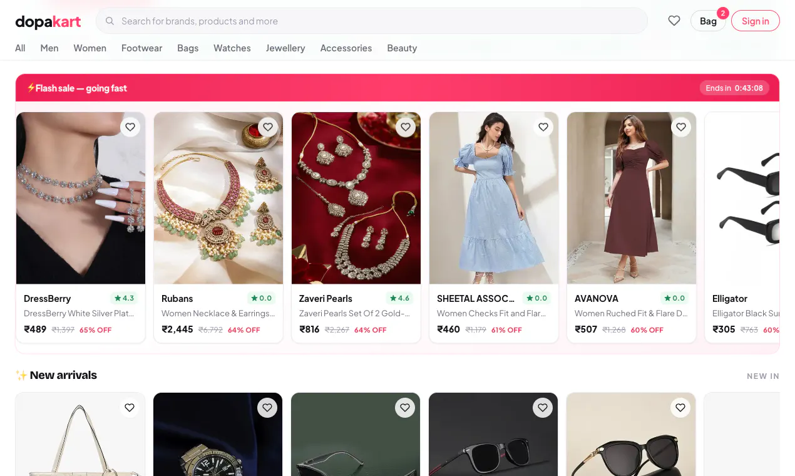Viewport: 795px width, 476px height.
Task: Click the search magnifier icon
Action: 110,21
